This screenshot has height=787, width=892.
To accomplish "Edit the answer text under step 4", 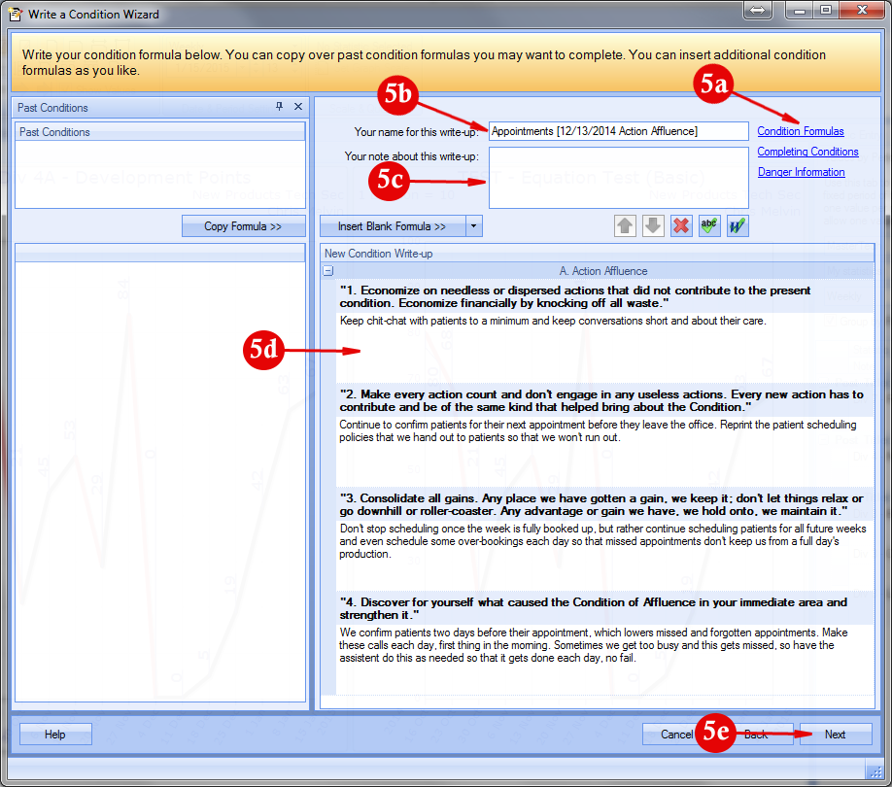I will point(604,659).
